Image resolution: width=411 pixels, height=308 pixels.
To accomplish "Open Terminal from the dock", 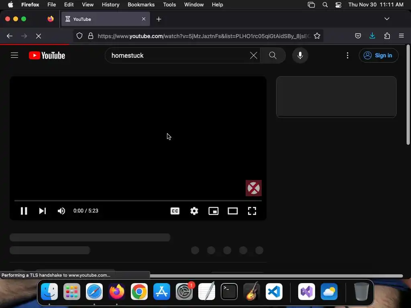I will click(229, 292).
